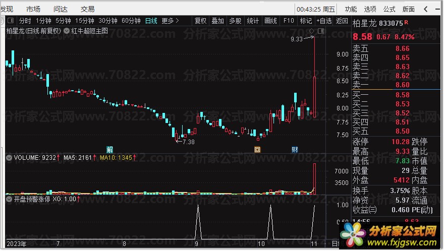
Task: Click the 柏星龙(日线,前复权) chart title
Action: [33, 31]
